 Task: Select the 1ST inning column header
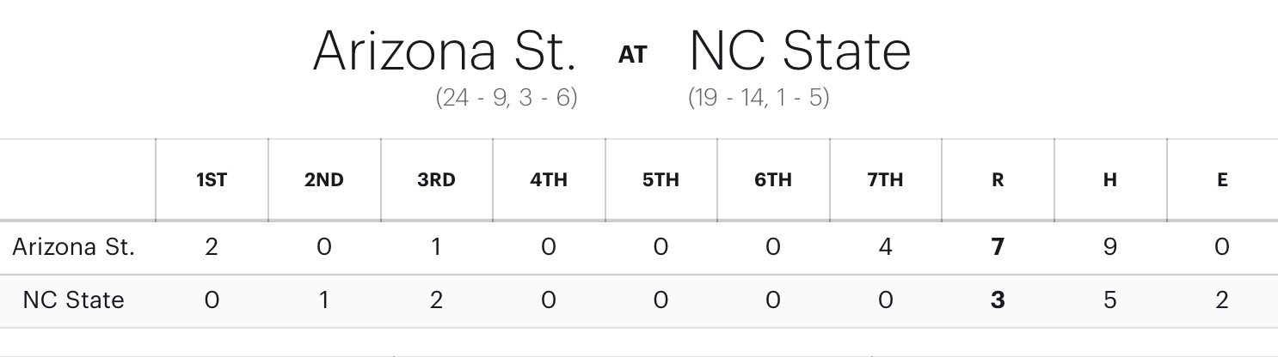click(212, 180)
